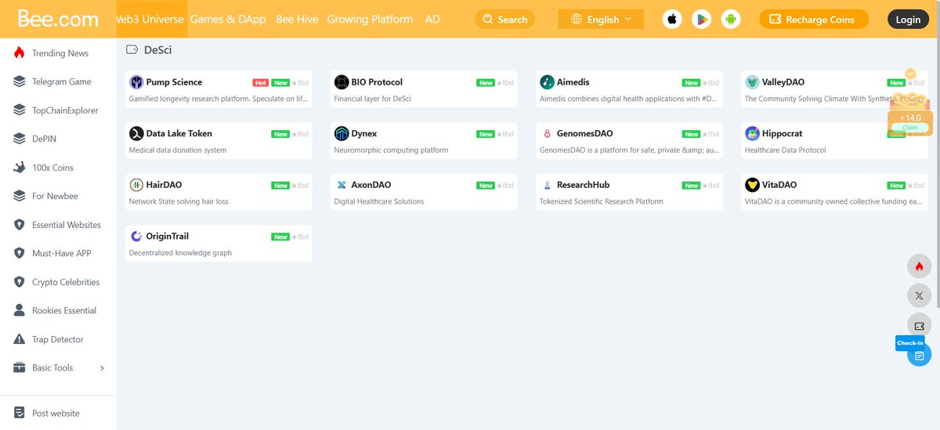Claim the +14.0 coin reward

point(909,127)
